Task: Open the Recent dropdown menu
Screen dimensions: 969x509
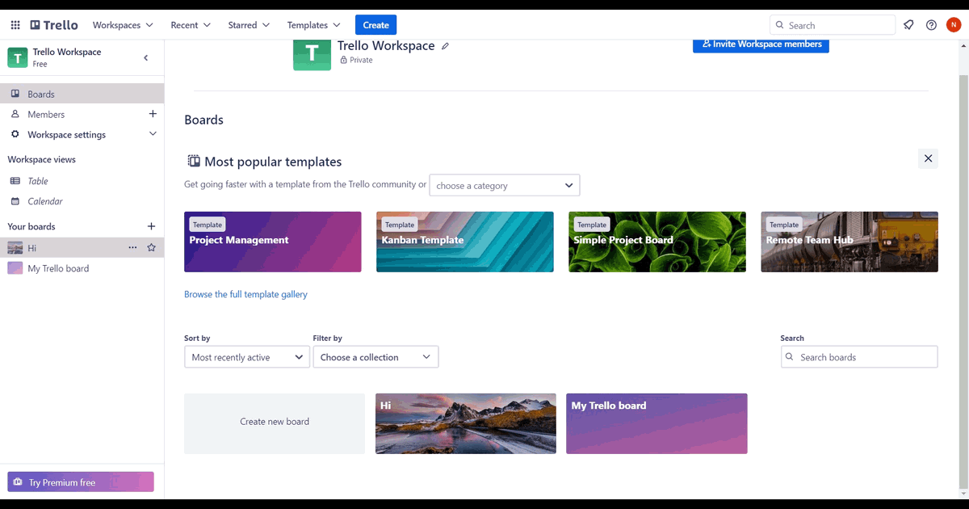Action: click(191, 25)
